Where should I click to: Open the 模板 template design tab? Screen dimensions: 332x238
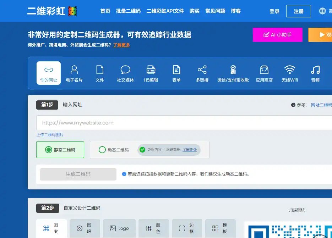click(x=221, y=228)
